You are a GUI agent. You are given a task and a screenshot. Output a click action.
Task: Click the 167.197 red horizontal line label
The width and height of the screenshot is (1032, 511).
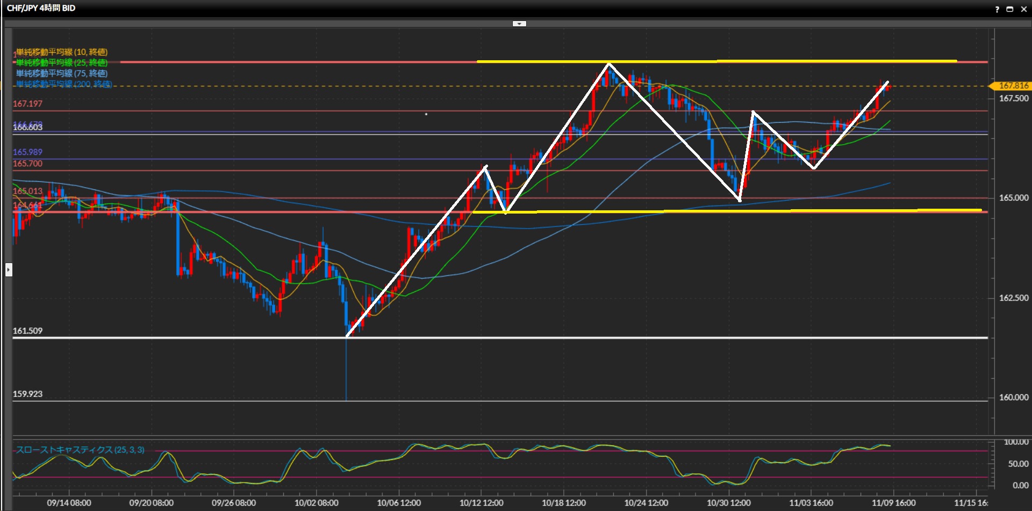(27, 104)
